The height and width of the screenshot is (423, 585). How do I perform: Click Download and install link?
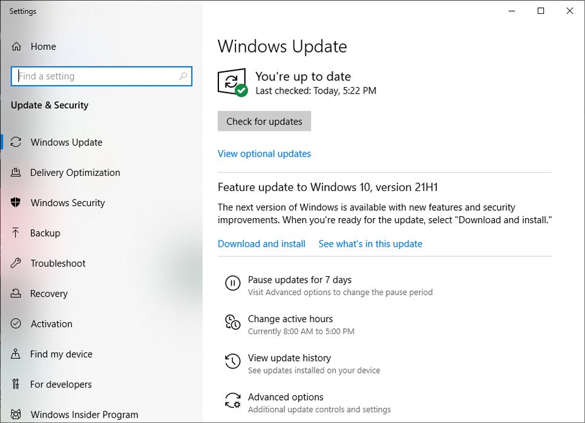[x=261, y=244]
